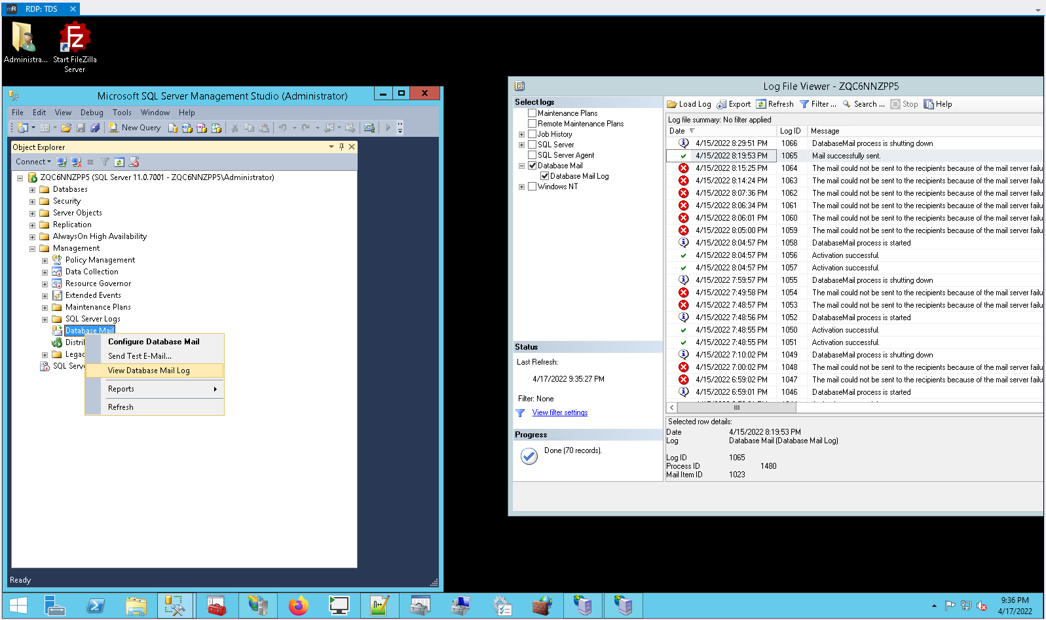This screenshot has height=620, width=1046.
Task: Launch Firefox from the taskbar
Action: (x=298, y=606)
